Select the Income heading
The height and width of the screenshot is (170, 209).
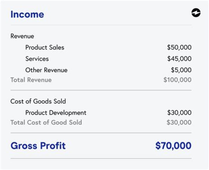(27, 14)
